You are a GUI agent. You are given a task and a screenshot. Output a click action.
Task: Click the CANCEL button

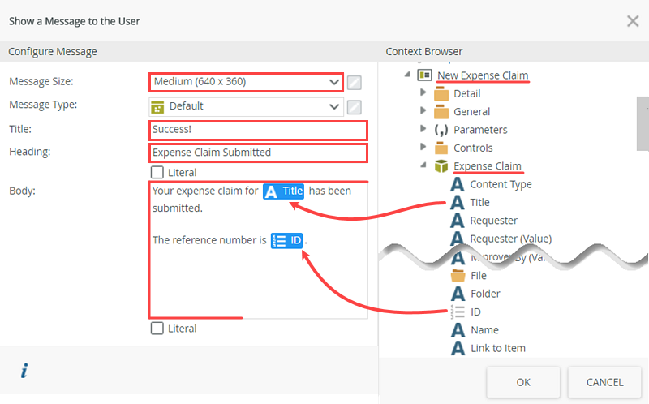point(604,382)
